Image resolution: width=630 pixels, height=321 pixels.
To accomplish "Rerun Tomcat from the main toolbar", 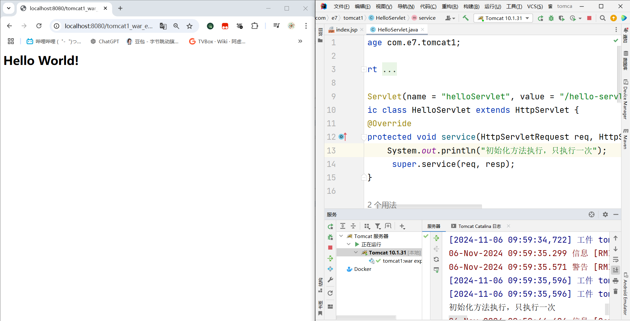I will point(540,18).
